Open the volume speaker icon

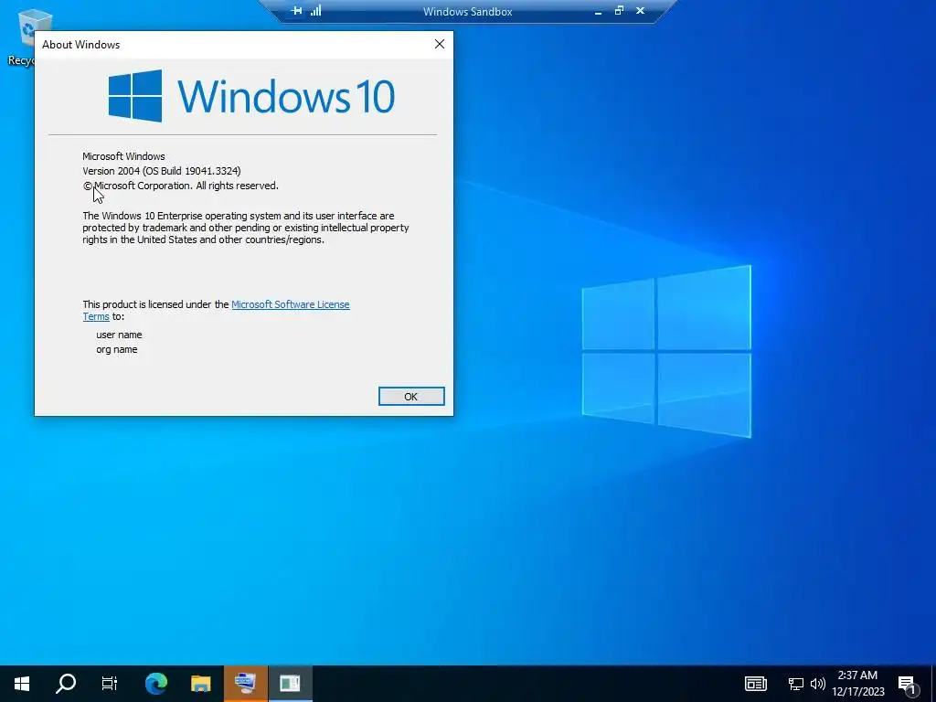pos(818,684)
